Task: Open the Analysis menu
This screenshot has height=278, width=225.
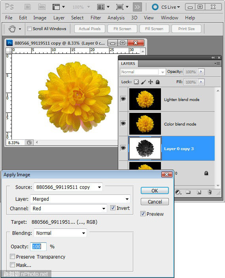Action: 116,18
